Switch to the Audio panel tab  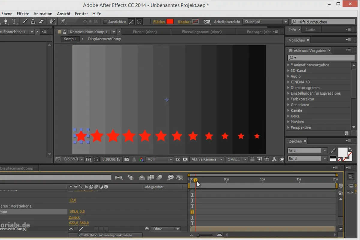(x=310, y=30)
